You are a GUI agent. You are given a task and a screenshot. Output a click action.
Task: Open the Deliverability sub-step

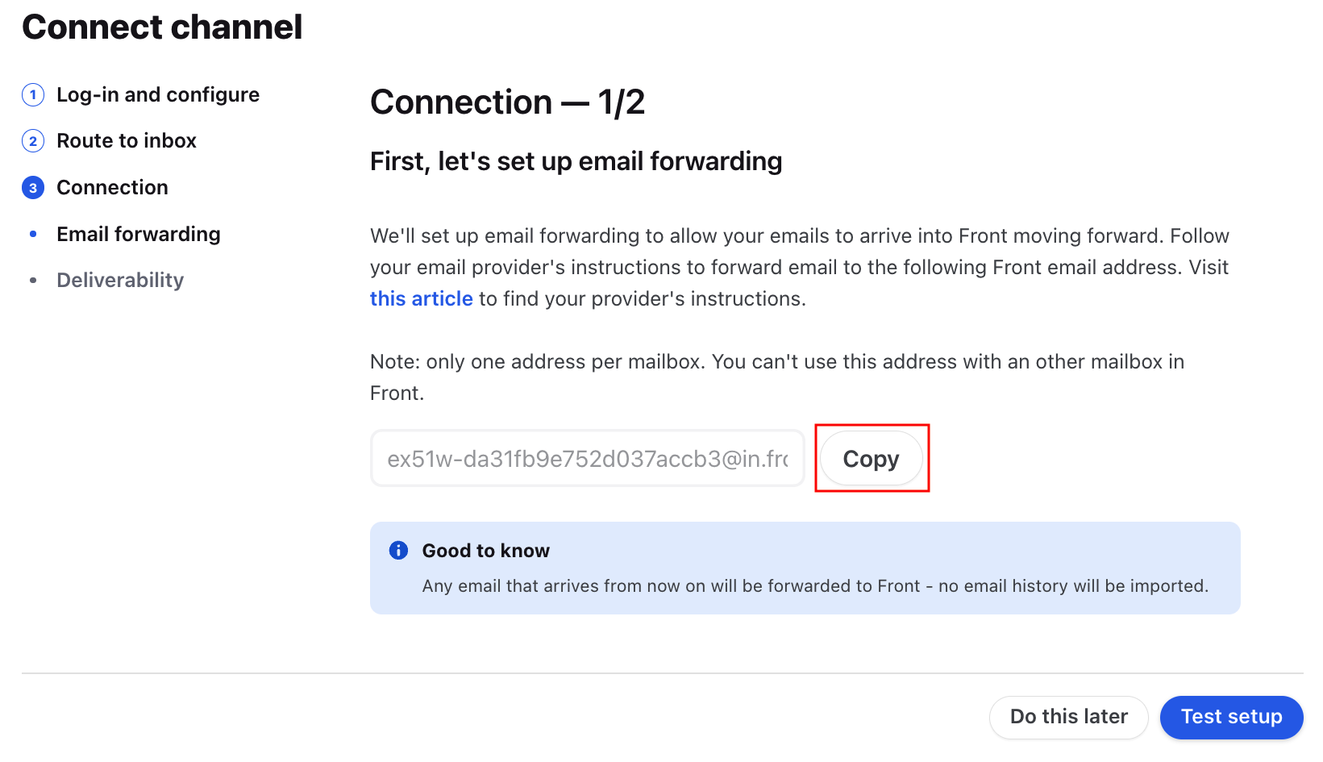pyautogui.click(x=120, y=281)
